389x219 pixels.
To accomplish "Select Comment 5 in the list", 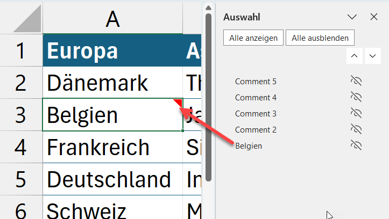I will [x=256, y=82].
